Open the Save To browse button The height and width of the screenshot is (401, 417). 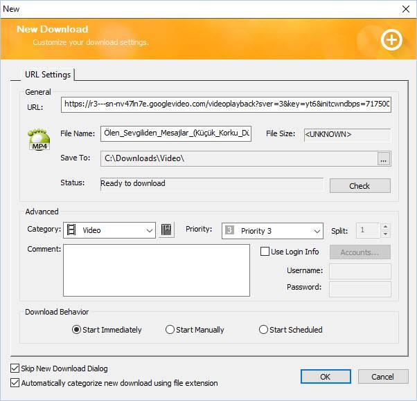tap(384, 158)
